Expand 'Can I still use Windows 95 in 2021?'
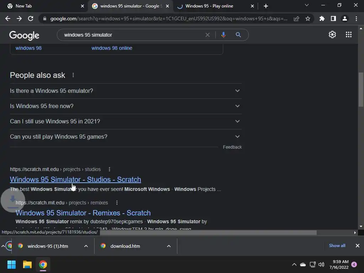The height and width of the screenshot is (273, 364). 126,122
